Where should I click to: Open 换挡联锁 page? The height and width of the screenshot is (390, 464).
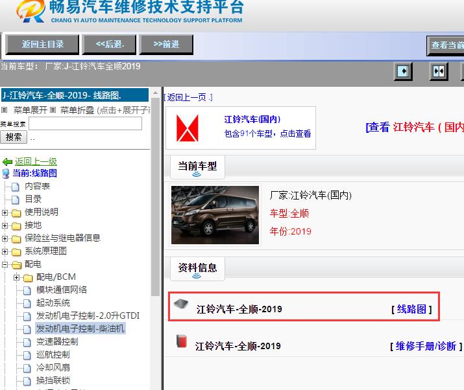[x=53, y=380]
